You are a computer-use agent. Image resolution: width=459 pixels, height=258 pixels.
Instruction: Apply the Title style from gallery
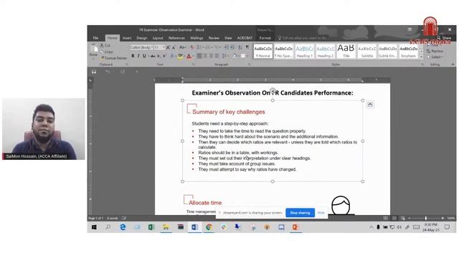click(x=346, y=51)
